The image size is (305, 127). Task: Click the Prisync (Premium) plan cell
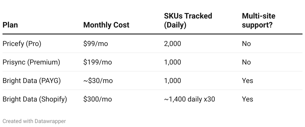point(31,62)
